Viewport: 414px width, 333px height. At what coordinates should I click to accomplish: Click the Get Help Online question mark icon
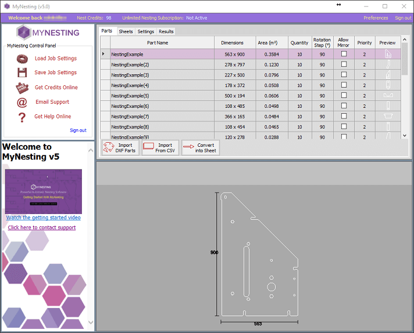tap(22, 117)
